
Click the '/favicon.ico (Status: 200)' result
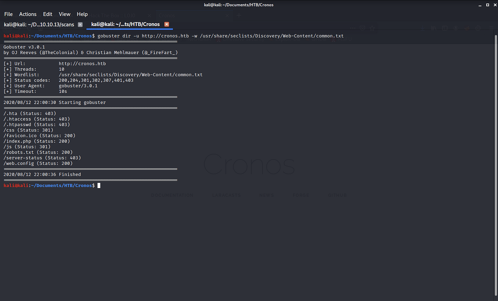39,136
